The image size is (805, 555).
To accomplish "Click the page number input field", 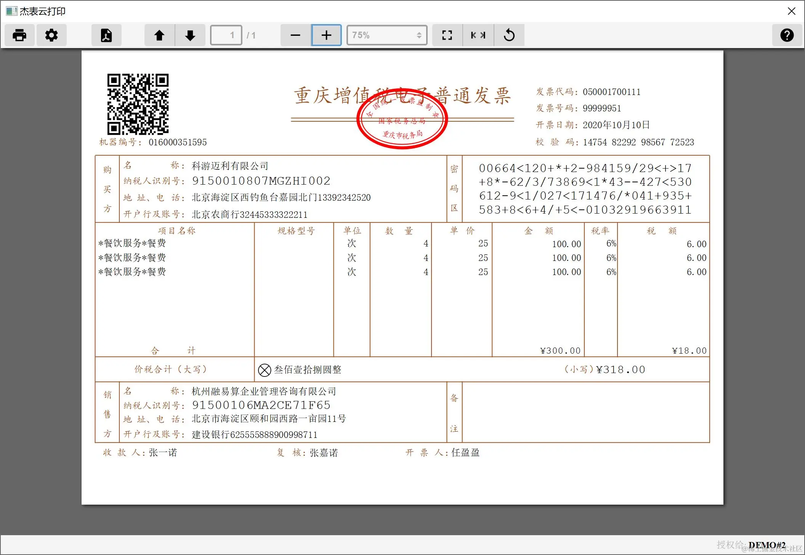I will tap(226, 35).
